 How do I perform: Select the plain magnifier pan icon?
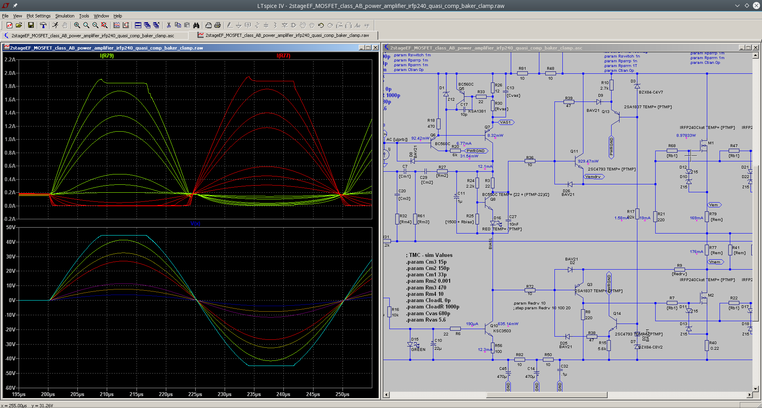coord(86,25)
